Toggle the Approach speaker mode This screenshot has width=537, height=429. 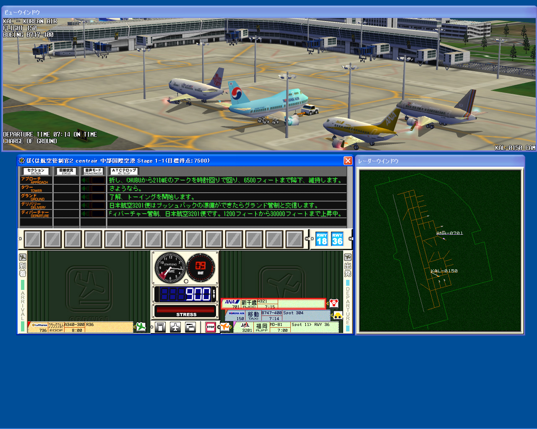pyautogui.click(x=93, y=180)
